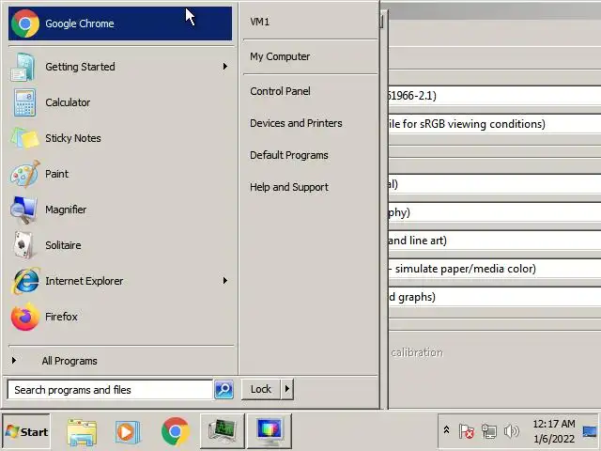Launch the Paint palette icon

pyautogui.click(x=24, y=174)
